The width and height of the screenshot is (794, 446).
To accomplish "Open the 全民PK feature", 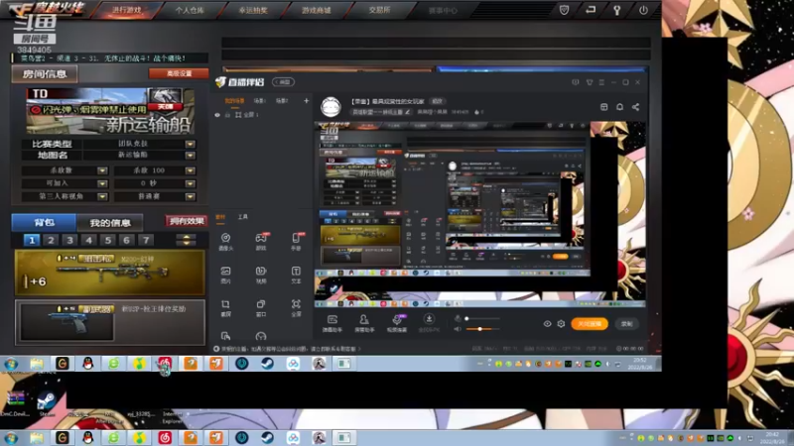I will click(429, 323).
